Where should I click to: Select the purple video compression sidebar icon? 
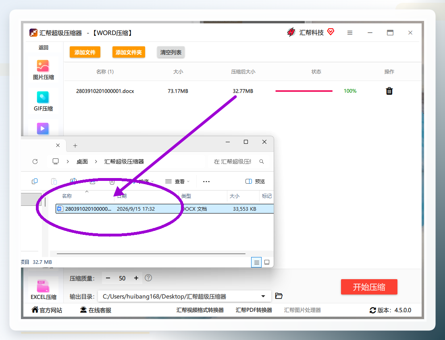click(x=43, y=129)
